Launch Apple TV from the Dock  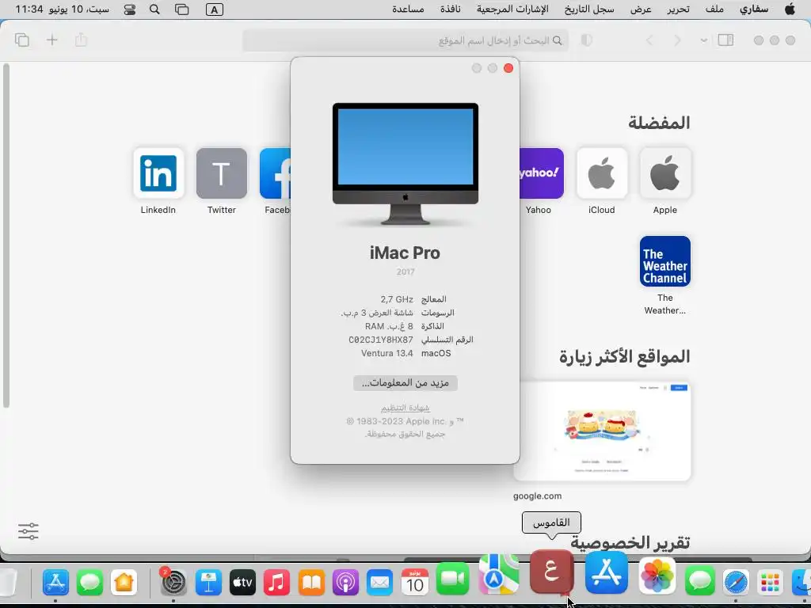point(242,582)
